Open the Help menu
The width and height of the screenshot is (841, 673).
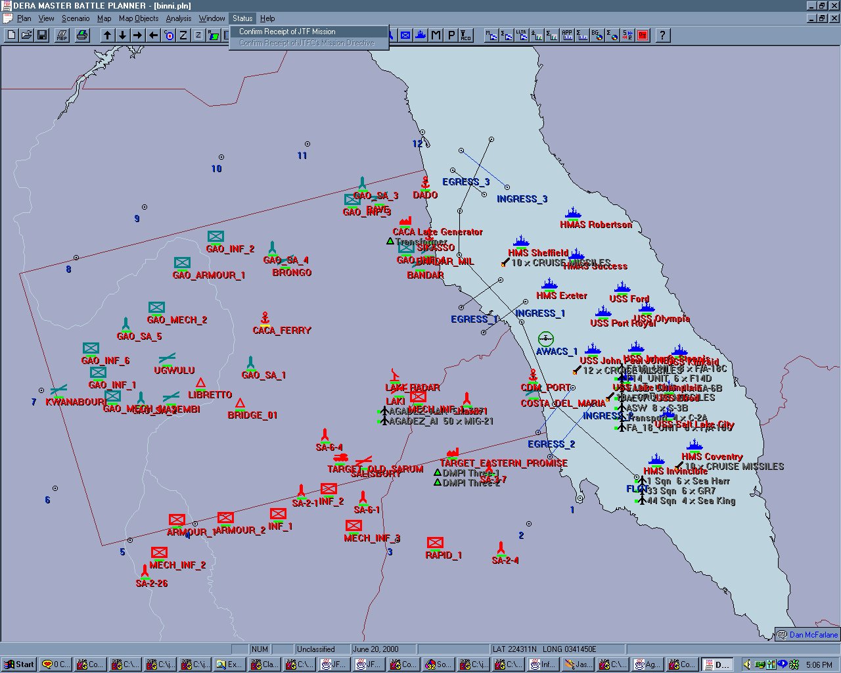coord(267,18)
